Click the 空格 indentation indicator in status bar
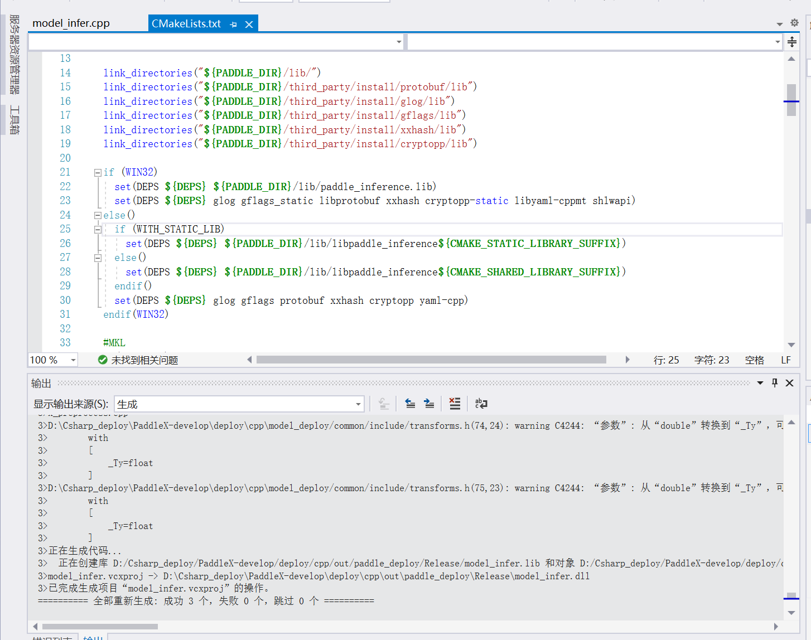This screenshot has width=811, height=640. point(754,360)
